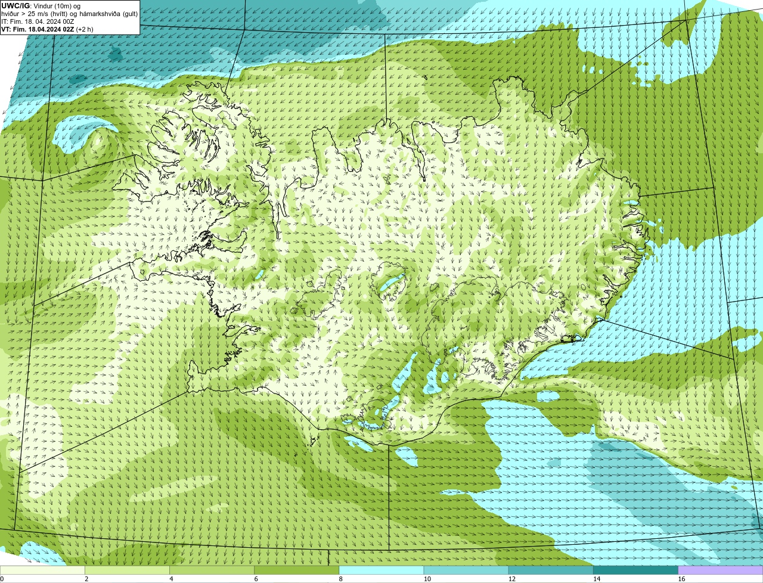Click the legend swatch between 10 and 12

(x=466, y=570)
